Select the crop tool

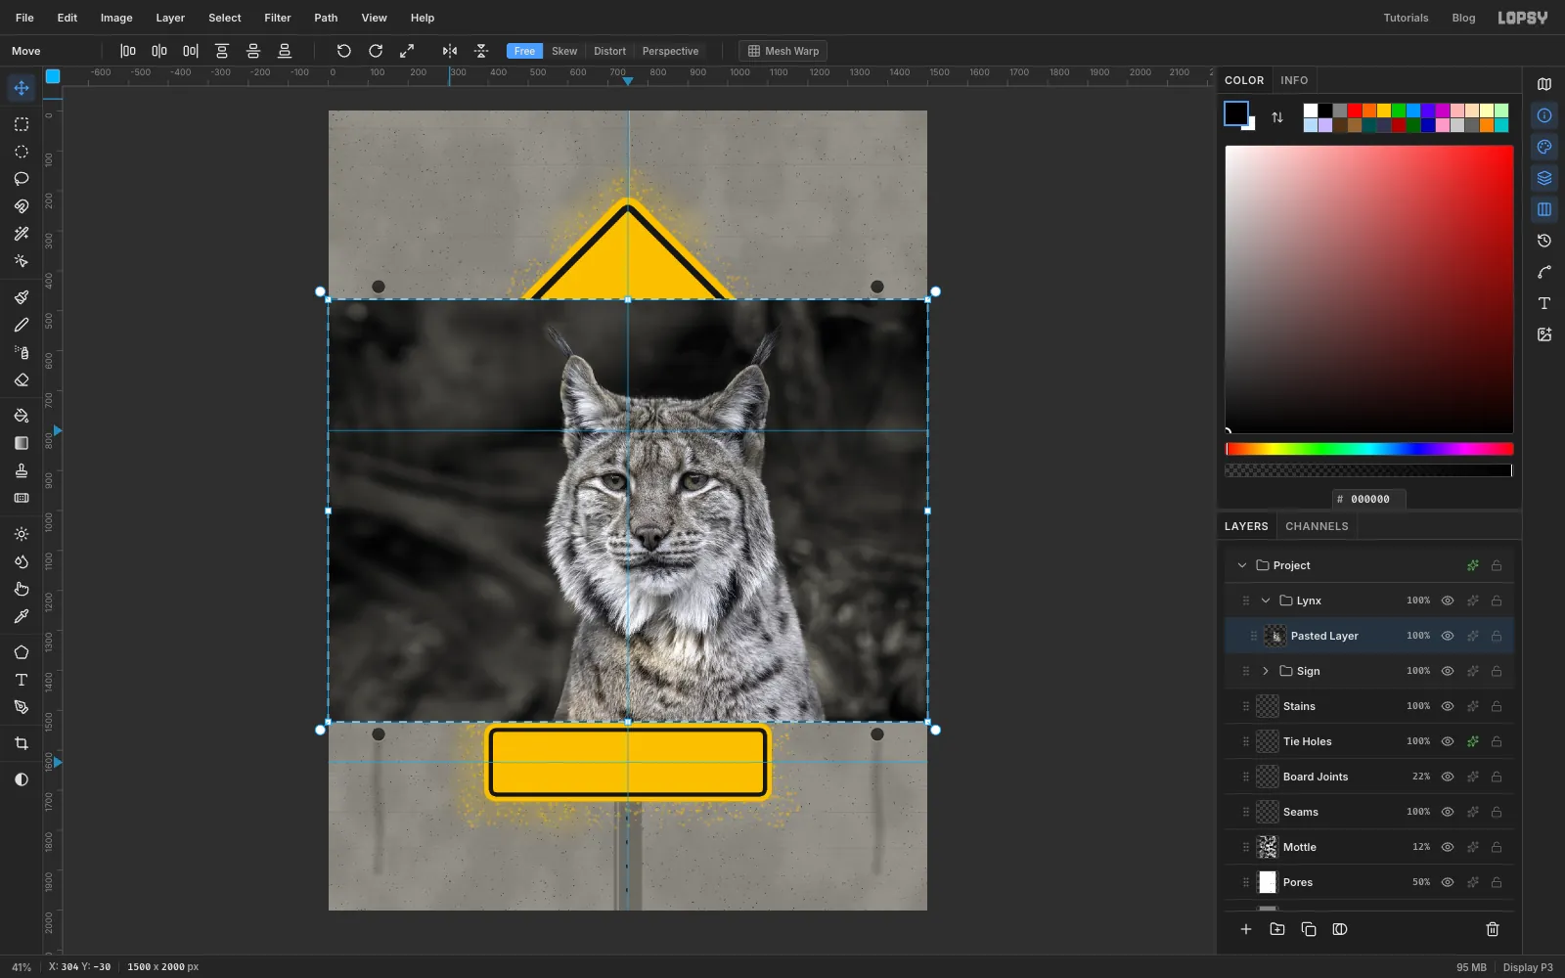[x=22, y=743]
